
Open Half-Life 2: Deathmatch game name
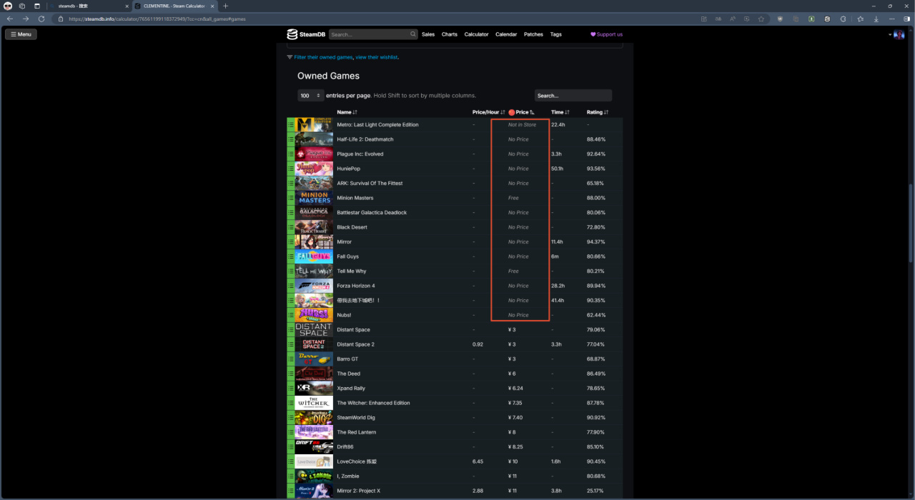pyautogui.click(x=365, y=139)
